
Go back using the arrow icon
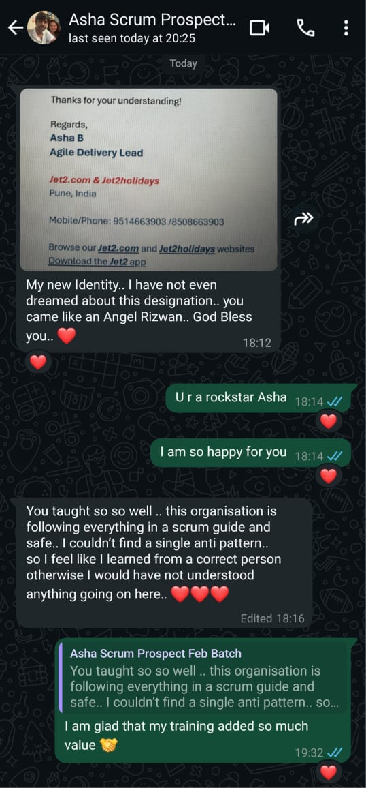coord(15,28)
